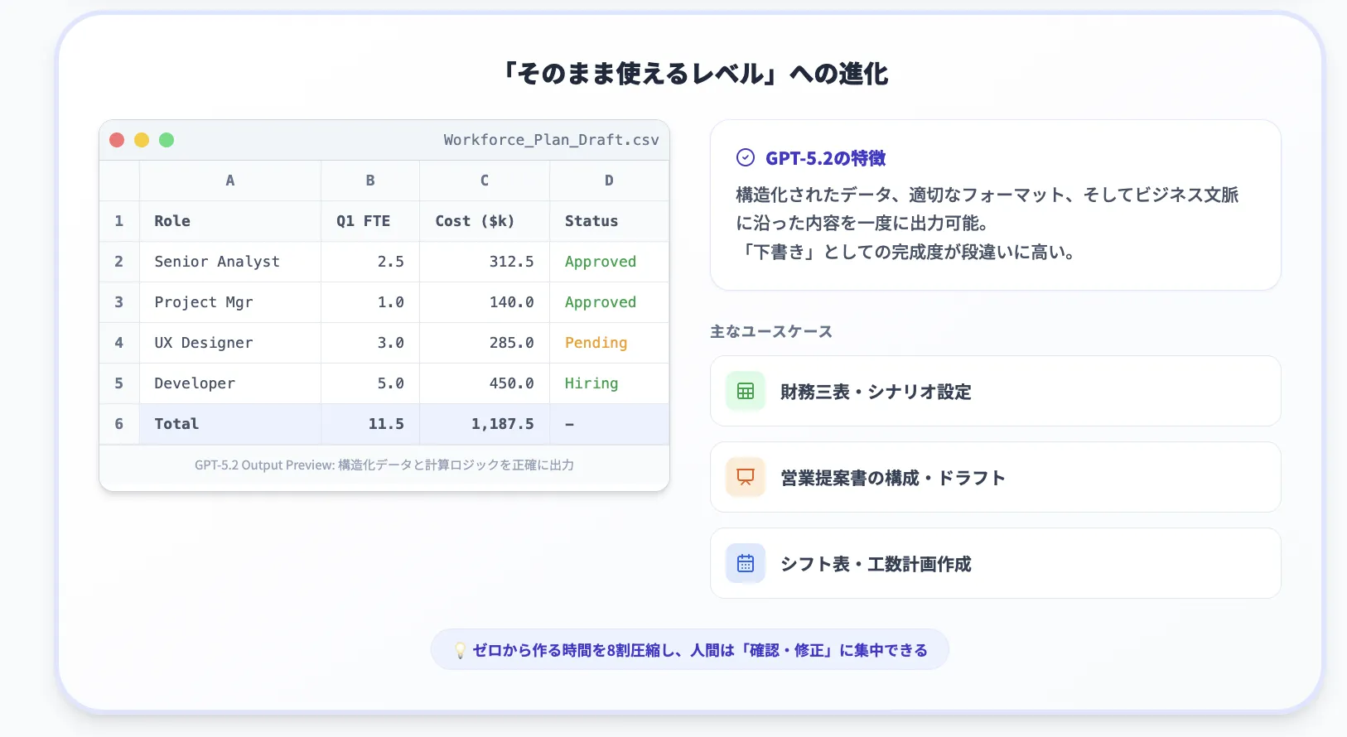Select row number 2
Image resolution: width=1347 pixels, height=737 pixels.
(119, 262)
